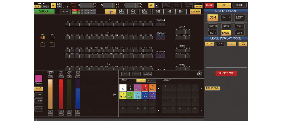Image resolution: width=281 pixels, height=123 pixels.
Task: Select color palette 1 white
Action: tap(123, 88)
